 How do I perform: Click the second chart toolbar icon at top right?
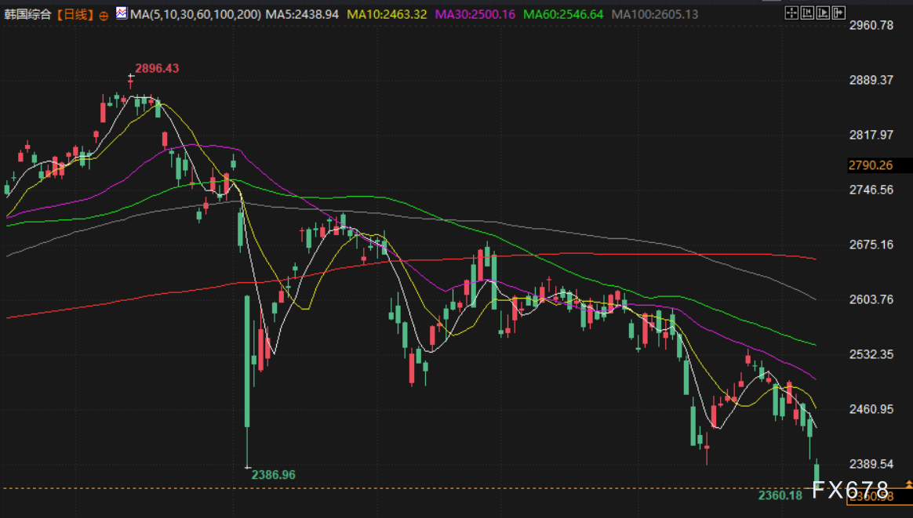pyautogui.click(x=806, y=13)
